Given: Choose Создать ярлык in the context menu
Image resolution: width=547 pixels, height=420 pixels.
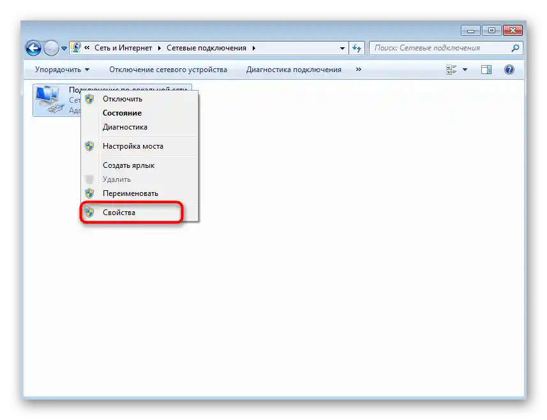Looking at the screenshot, I should point(139,165).
